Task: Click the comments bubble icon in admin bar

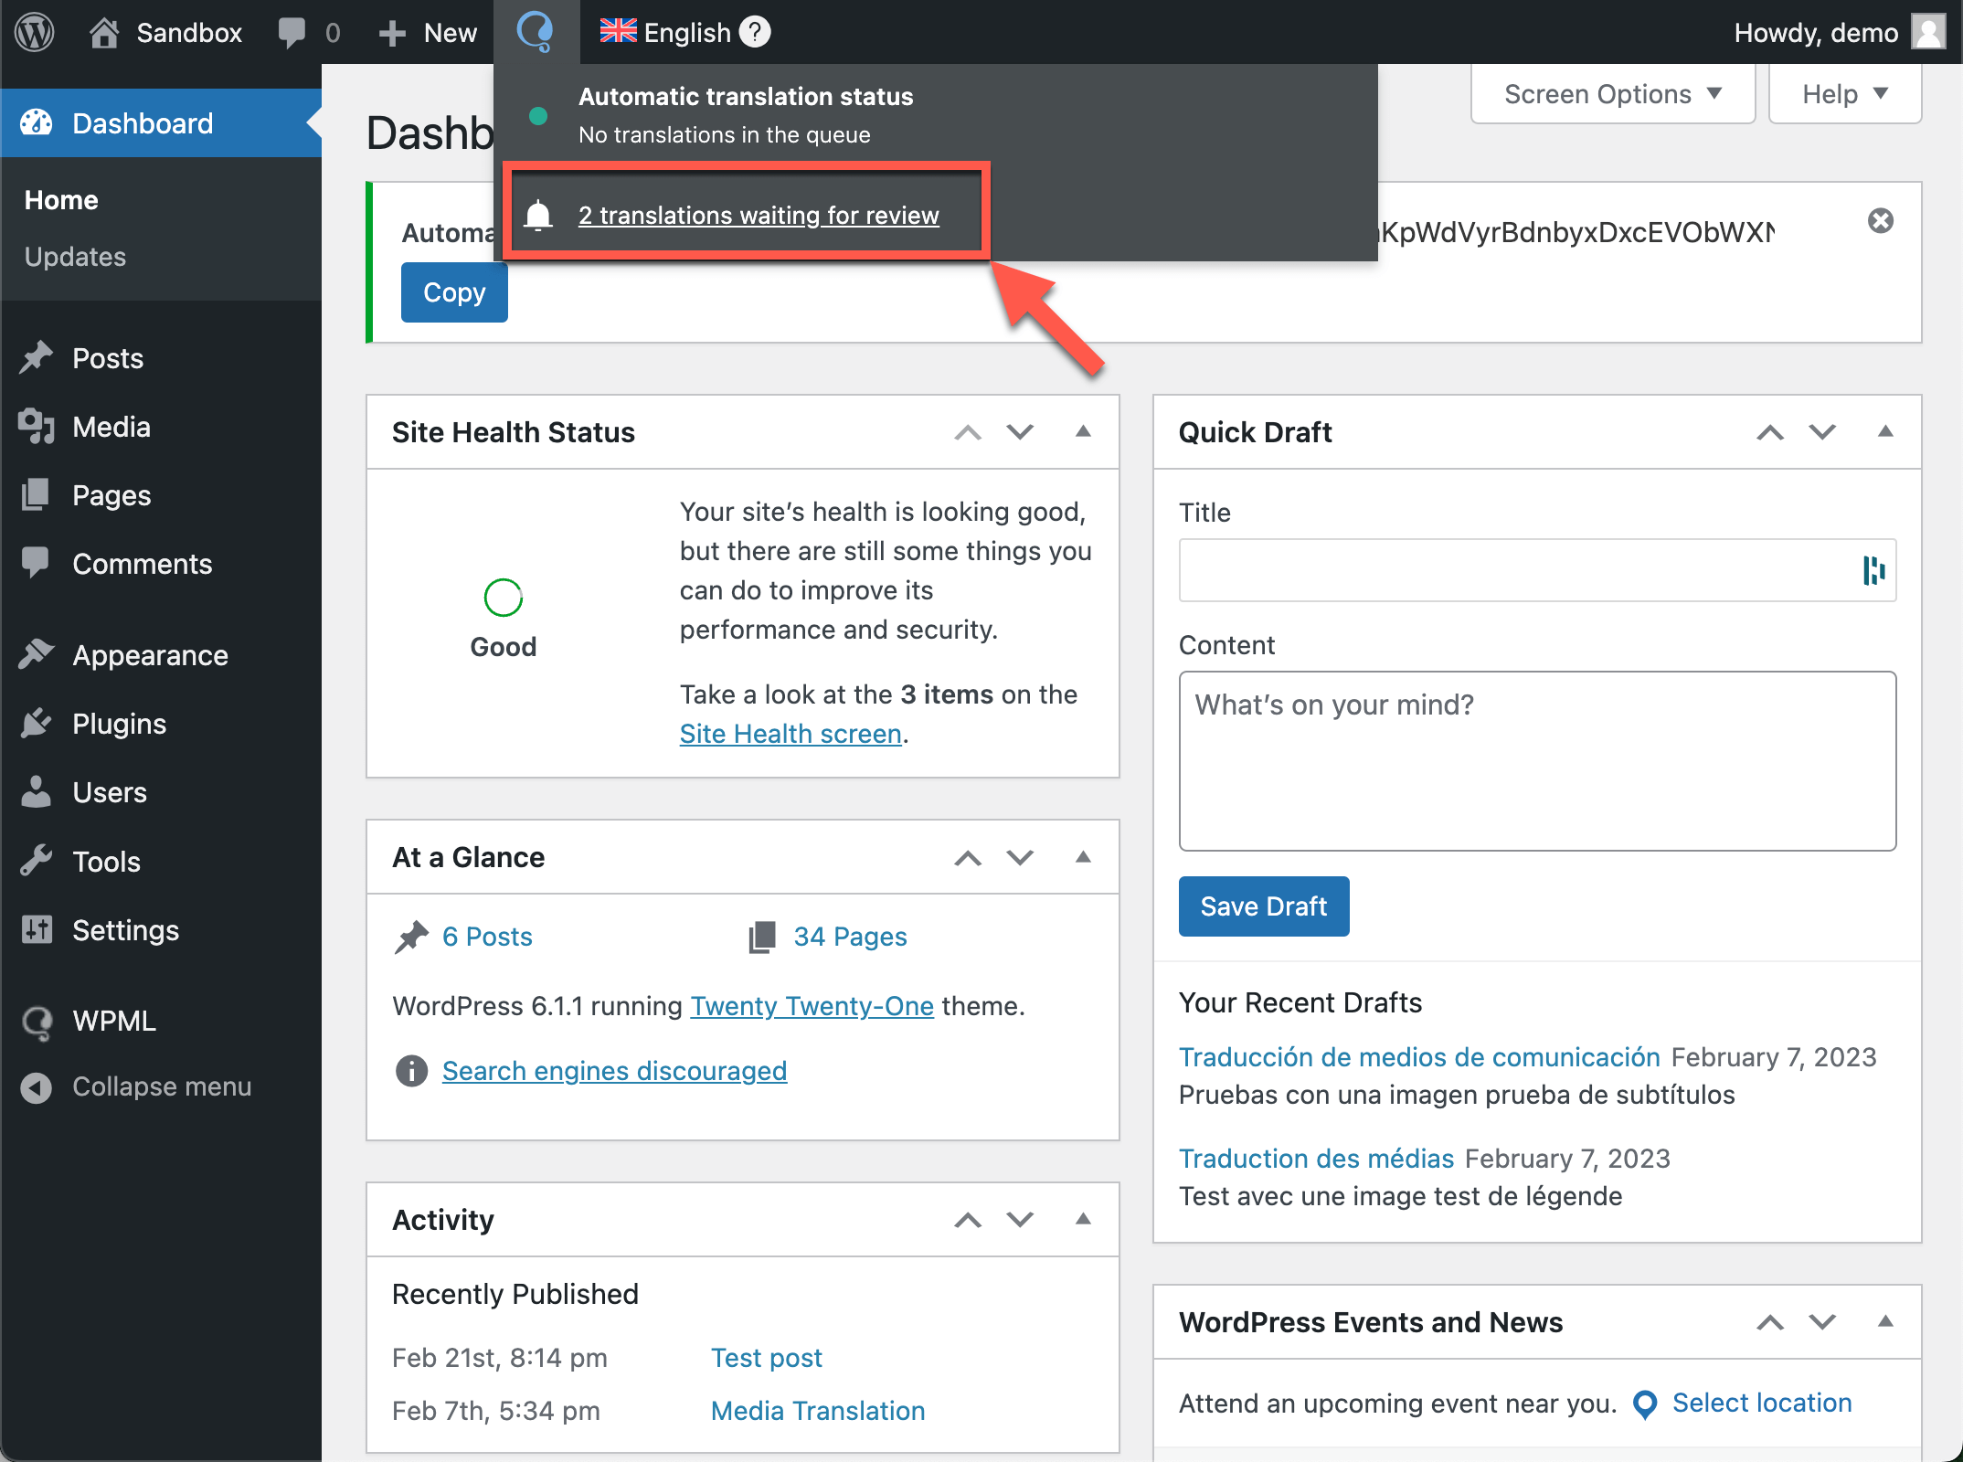Action: [292, 33]
